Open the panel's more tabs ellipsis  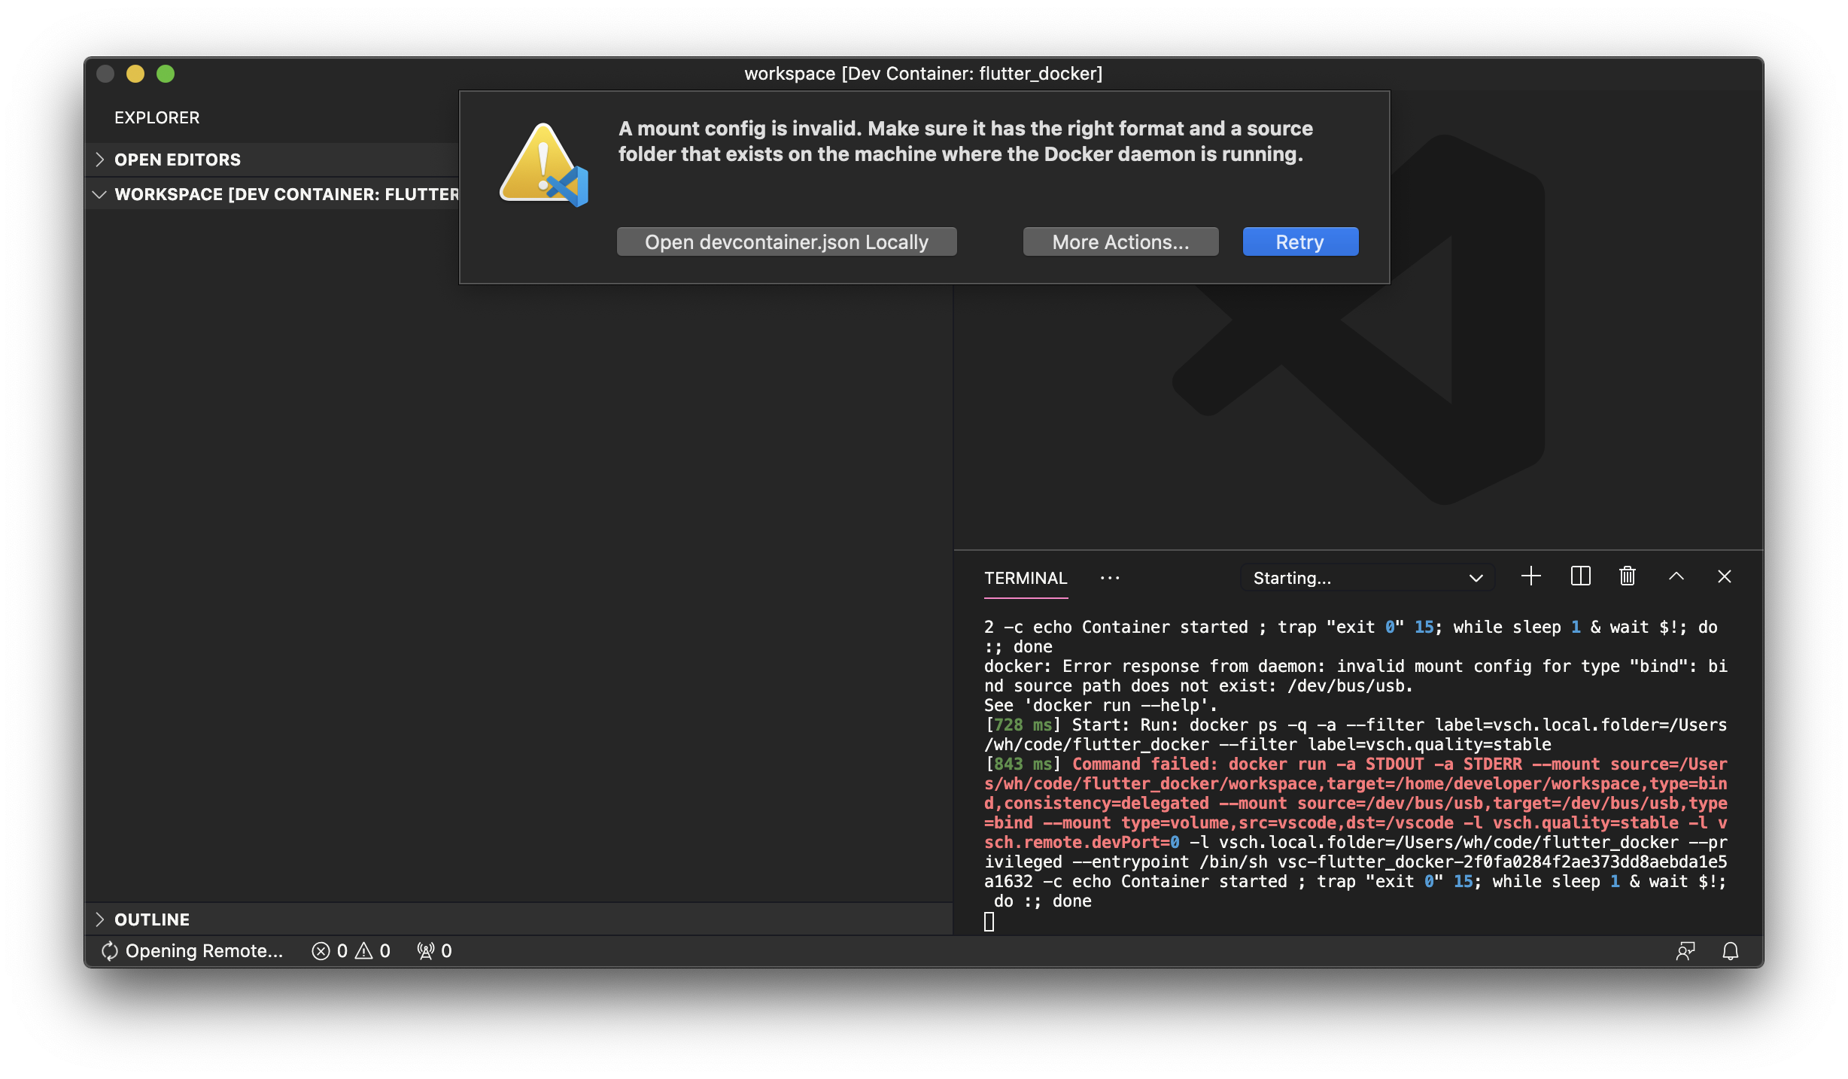click(1109, 578)
